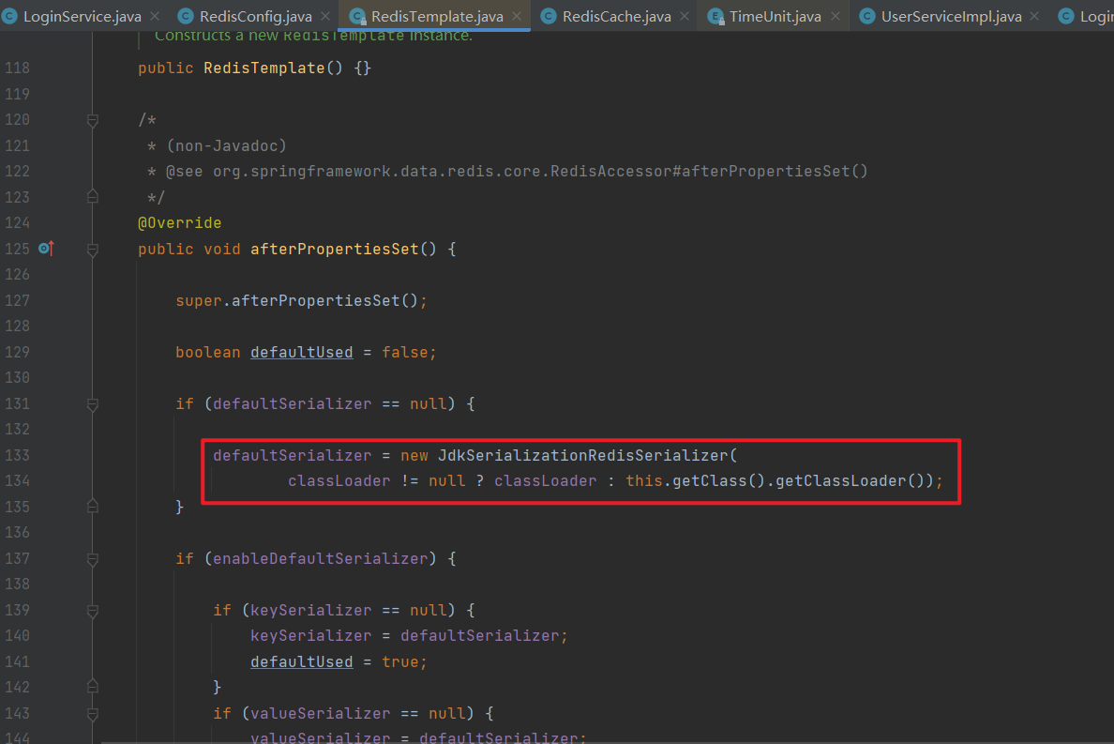Screen dimensions: 1114x744
Task: Click the boolean keyword on line 129
Action: click(x=207, y=353)
